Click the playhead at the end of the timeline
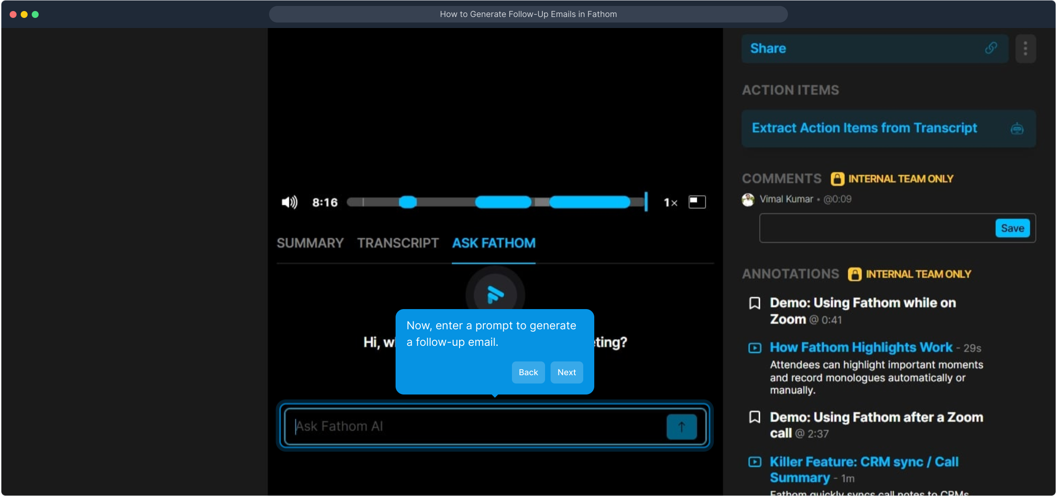Viewport: 1057px width, 496px height. (646, 202)
